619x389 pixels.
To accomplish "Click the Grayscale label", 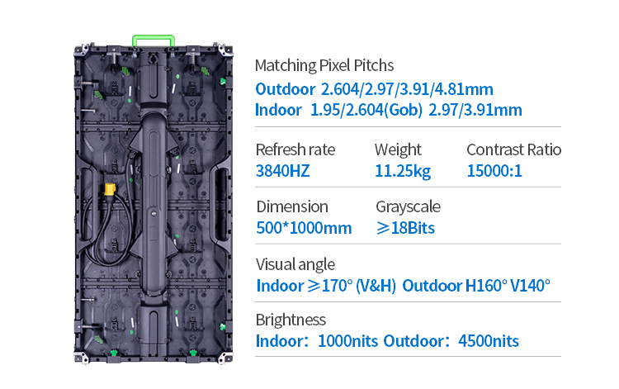I will tap(408, 206).
